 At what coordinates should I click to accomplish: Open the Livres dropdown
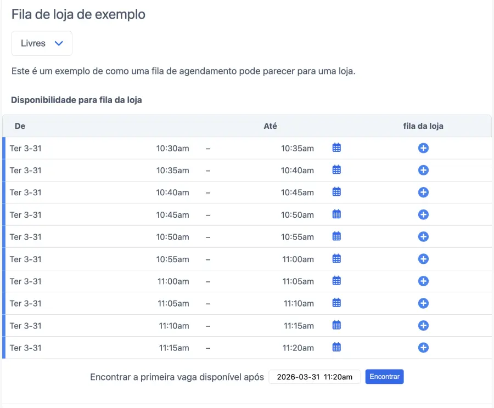(42, 43)
